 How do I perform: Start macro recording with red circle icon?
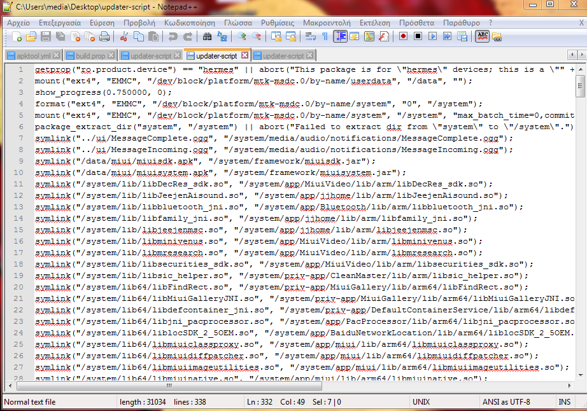click(x=404, y=36)
